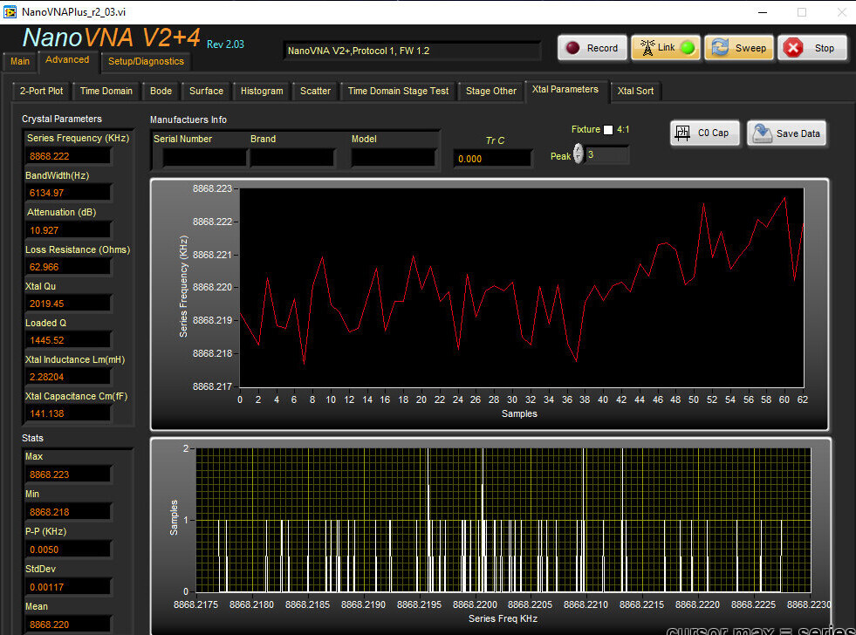Select Stats Min value 8868.218

point(69,512)
